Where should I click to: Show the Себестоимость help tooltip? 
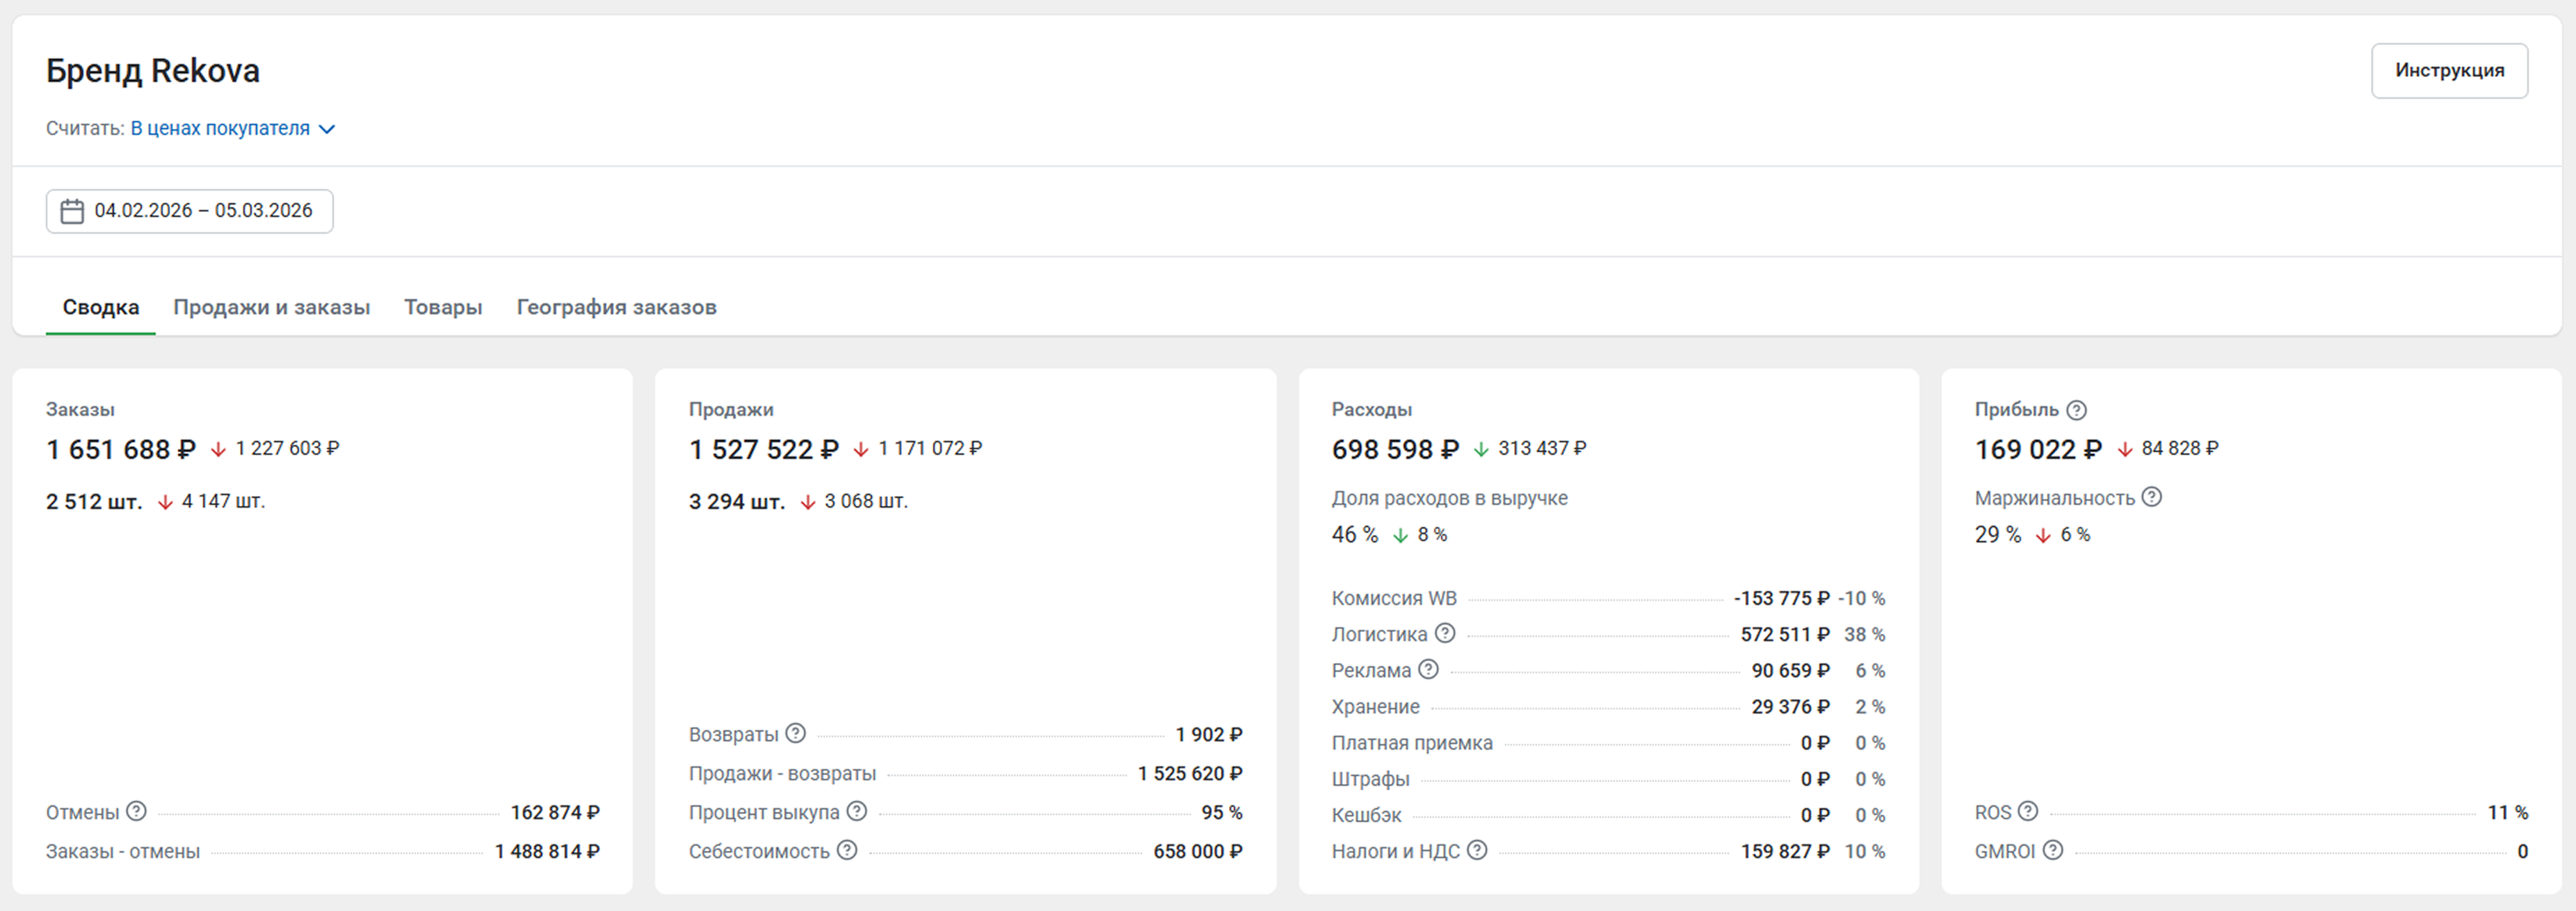pos(847,850)
